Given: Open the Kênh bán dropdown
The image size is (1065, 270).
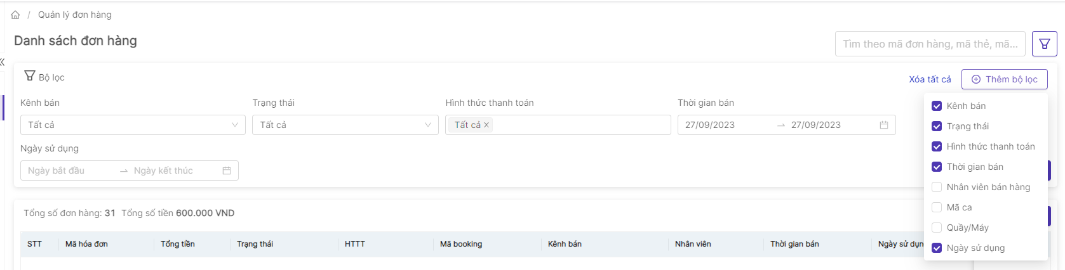Looking at the screenshot, I should [x=132, y=125].
